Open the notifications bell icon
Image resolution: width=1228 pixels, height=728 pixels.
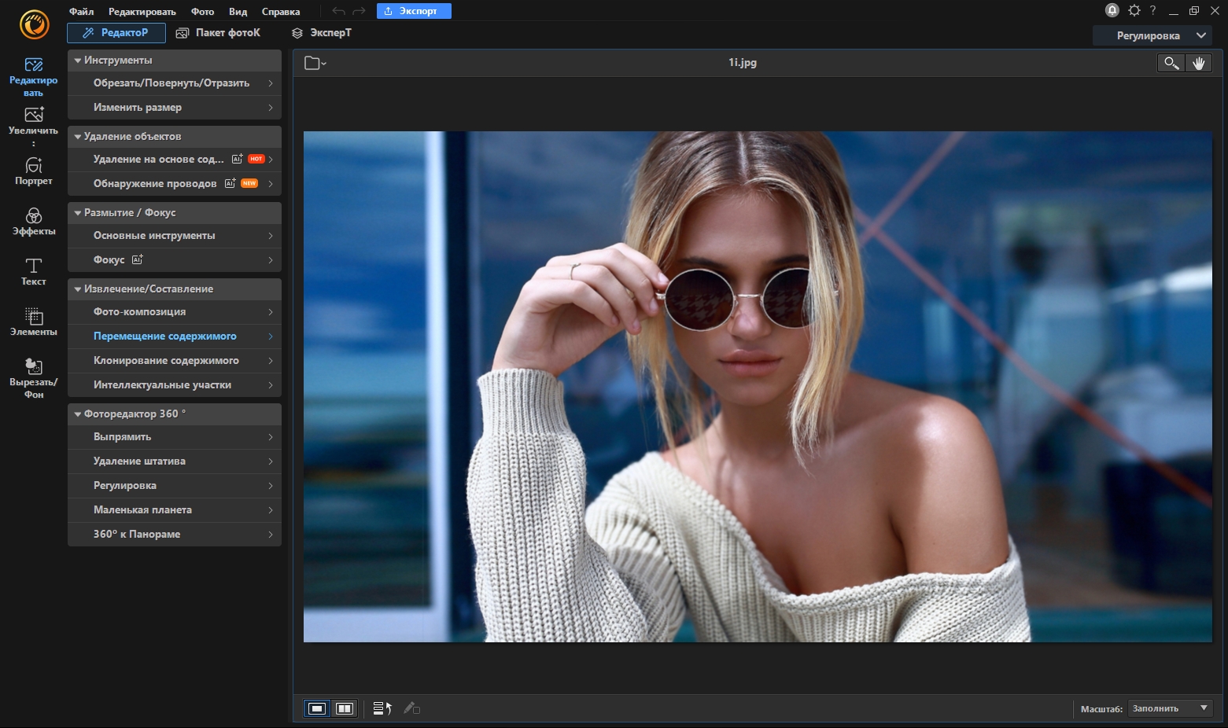(1112, 10)
